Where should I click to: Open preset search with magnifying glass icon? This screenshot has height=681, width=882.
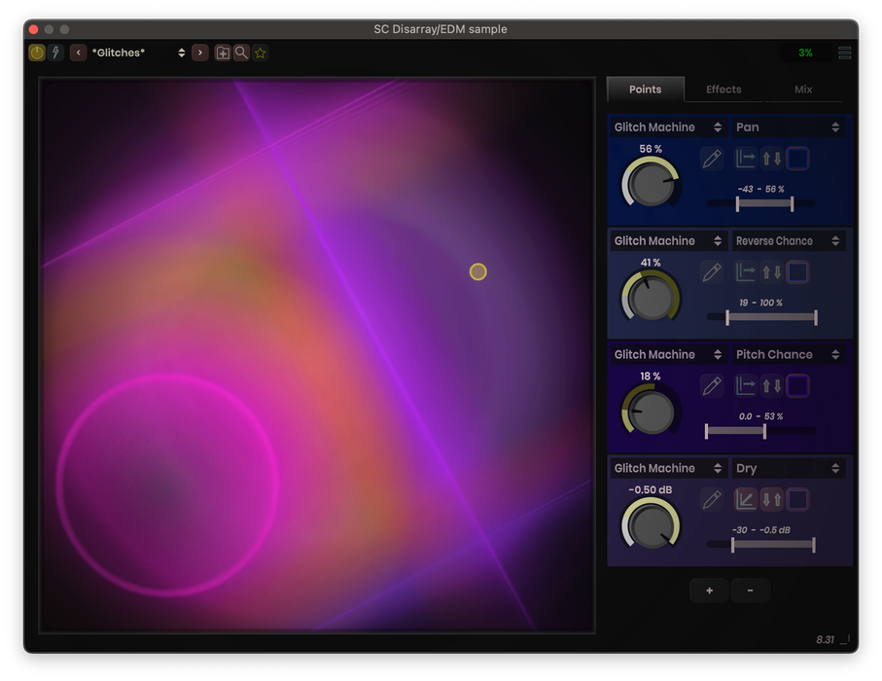241,53
